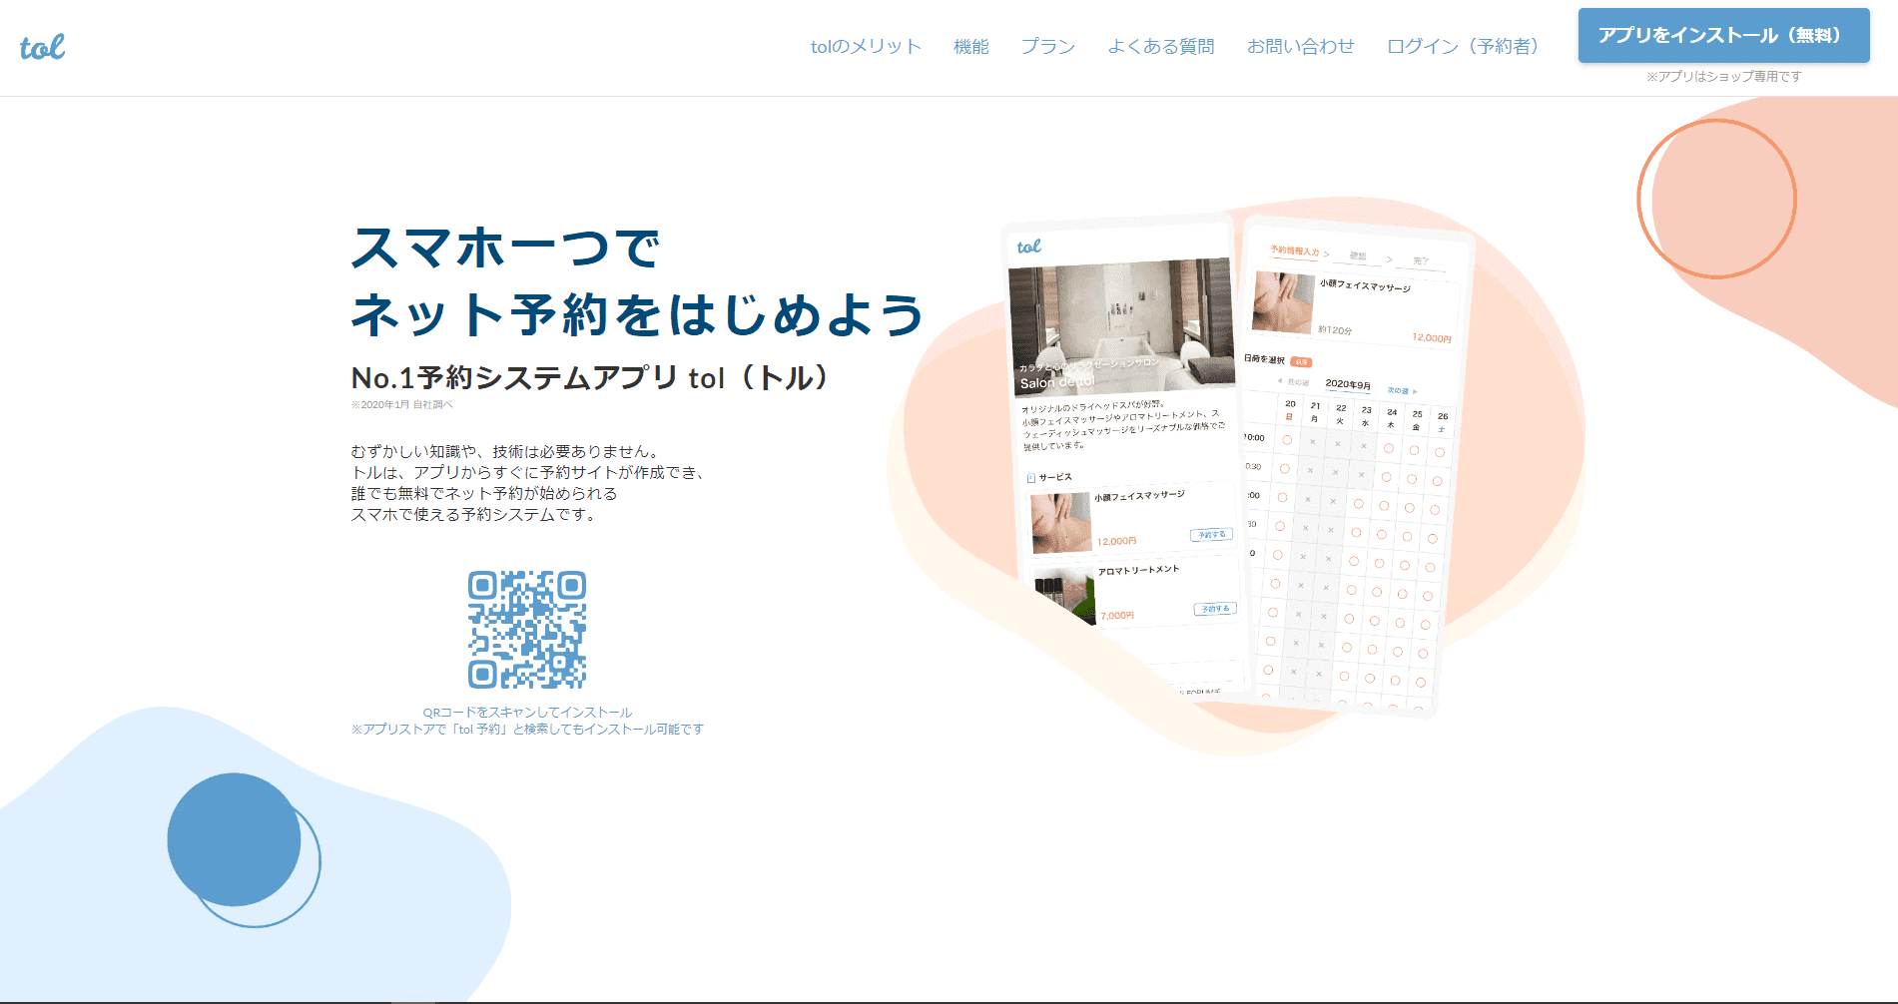This screenshot has width=1898, height=1004.
Task: Open よくある質問 page
Action: pyautogui.click(x=1160, y=46)
